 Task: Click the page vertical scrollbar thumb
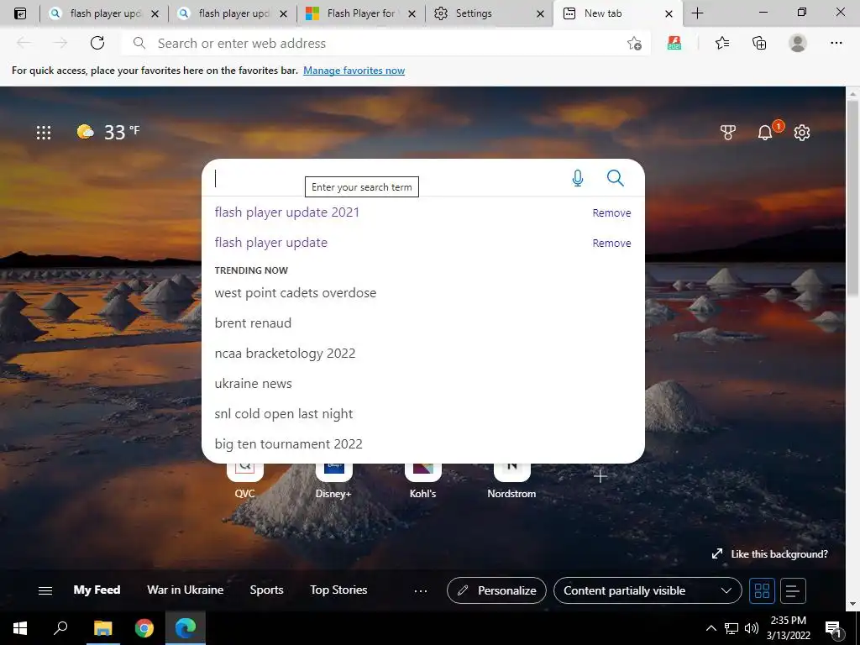point(852,197)
